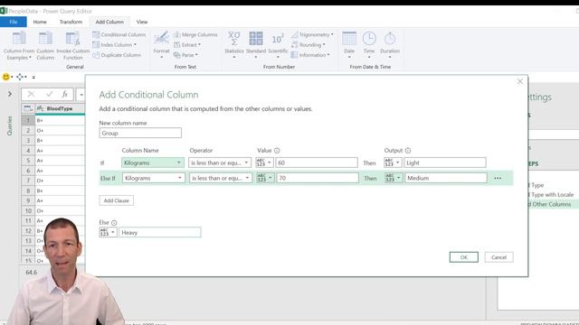Change If row value type selector
The height and width of the screenshot is (325, 579).
(x=264, y=162)
